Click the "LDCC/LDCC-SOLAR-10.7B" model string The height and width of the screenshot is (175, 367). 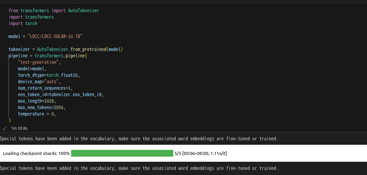click(x=55, y=36)
